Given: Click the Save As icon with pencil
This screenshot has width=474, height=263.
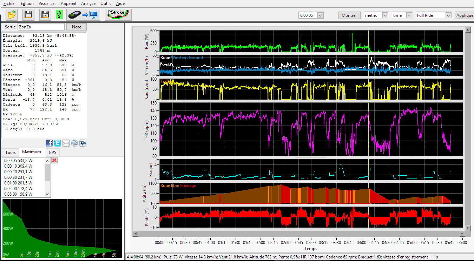Looking at the screenshot, I should click(45, 15).
